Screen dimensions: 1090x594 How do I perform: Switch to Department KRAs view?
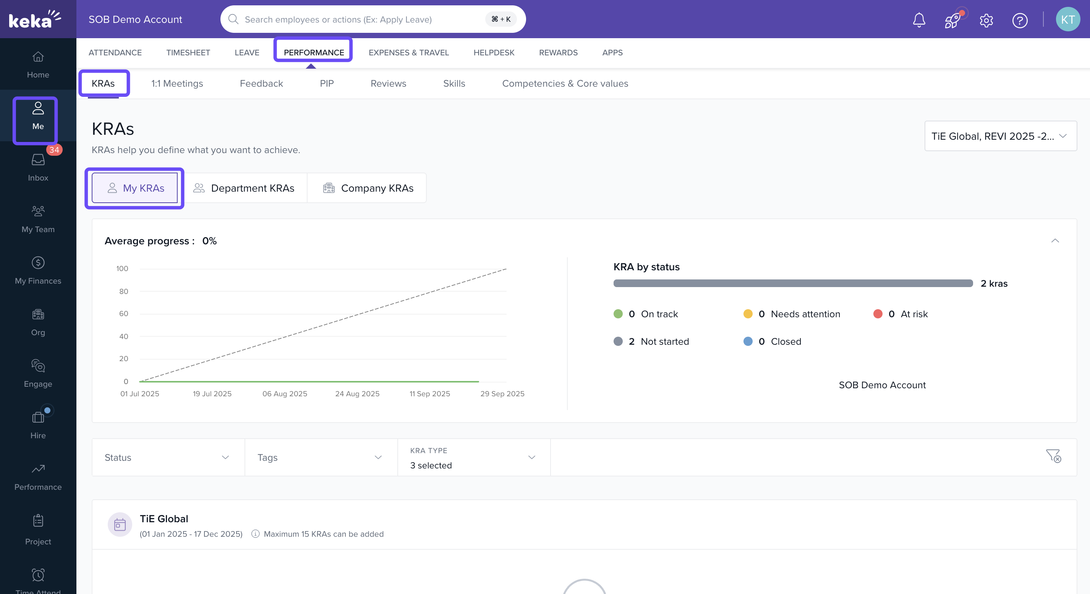(244, 188)
